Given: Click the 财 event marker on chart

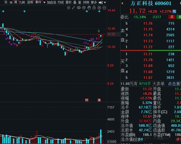Looking at the screenshot, I should point(87,100).
